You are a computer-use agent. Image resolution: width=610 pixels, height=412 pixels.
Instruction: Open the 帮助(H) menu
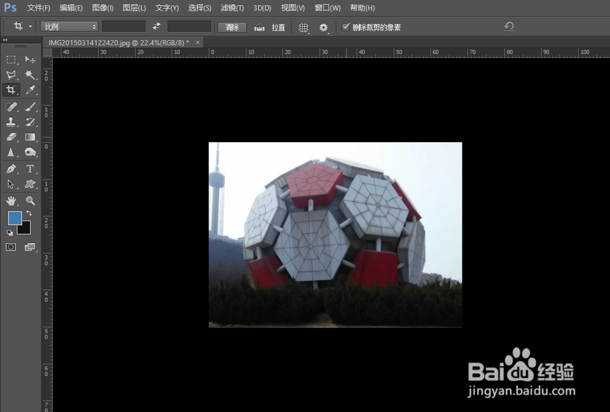[362, 8]
